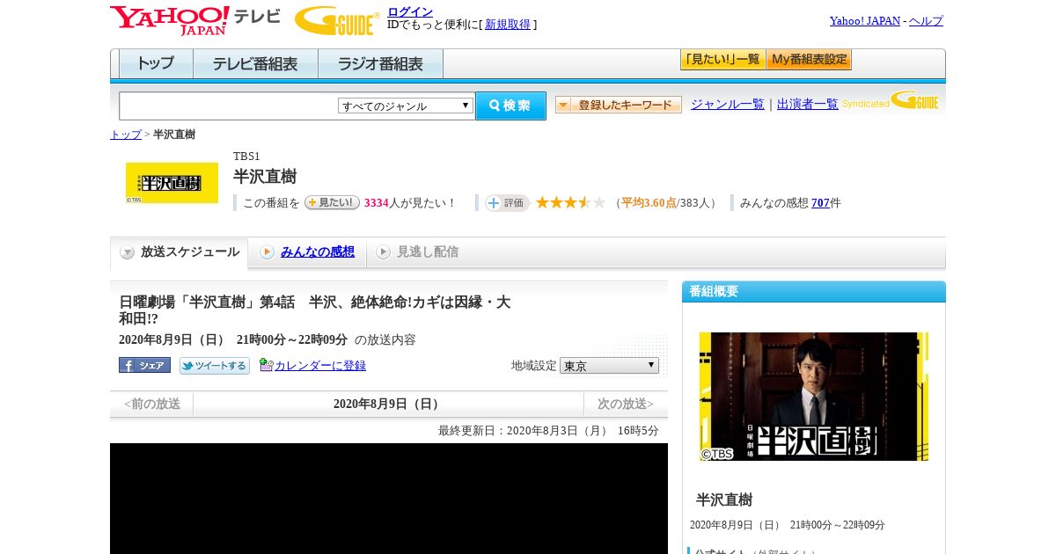Click the My番組表設定 button
The width and height of the screenshot is (1056, 554).
click(809, 60)
